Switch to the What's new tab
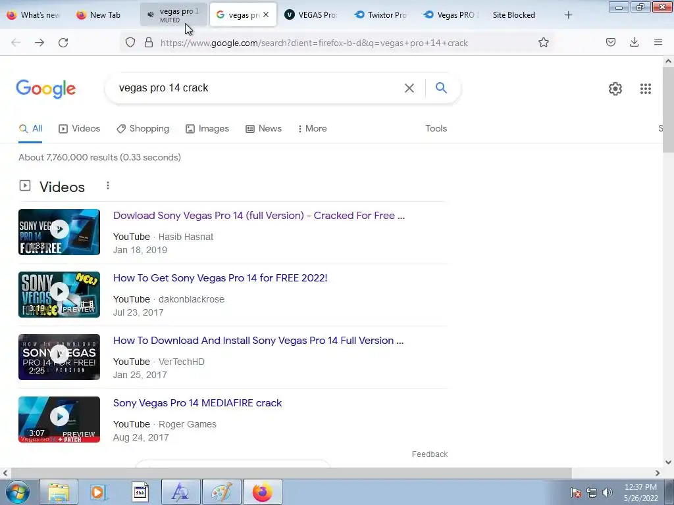This screenshot has width=674, height=505. tap(34, 14)
